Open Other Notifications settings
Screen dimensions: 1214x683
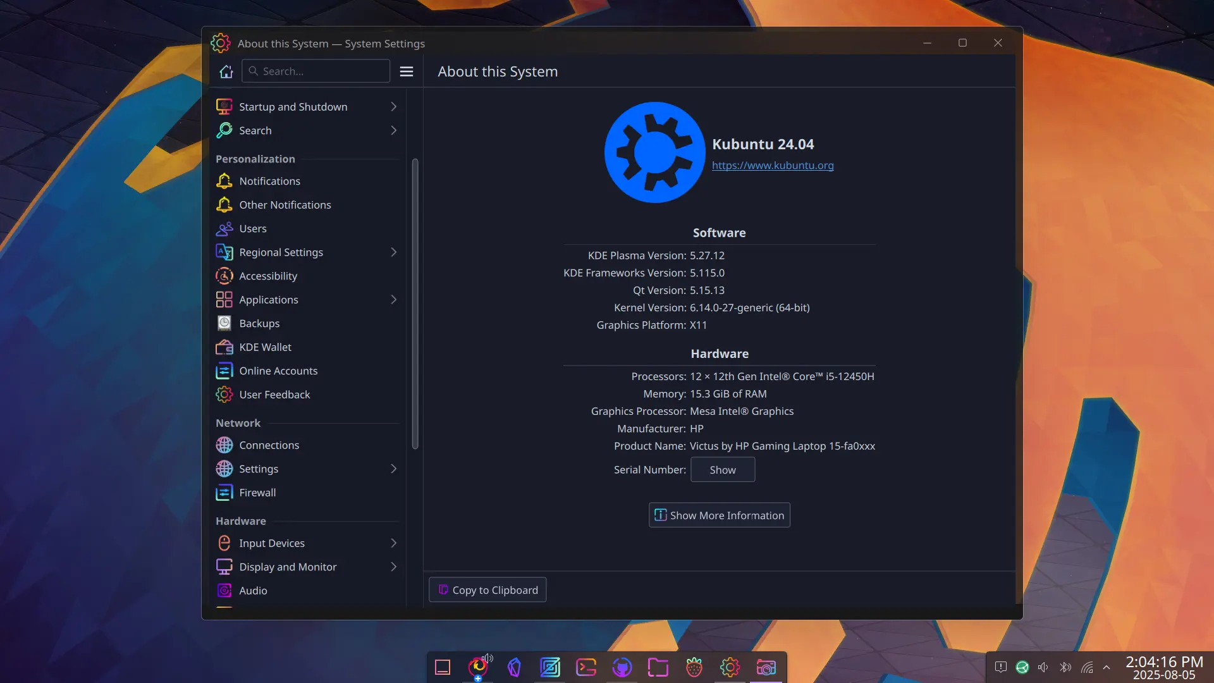pos(307,205)
